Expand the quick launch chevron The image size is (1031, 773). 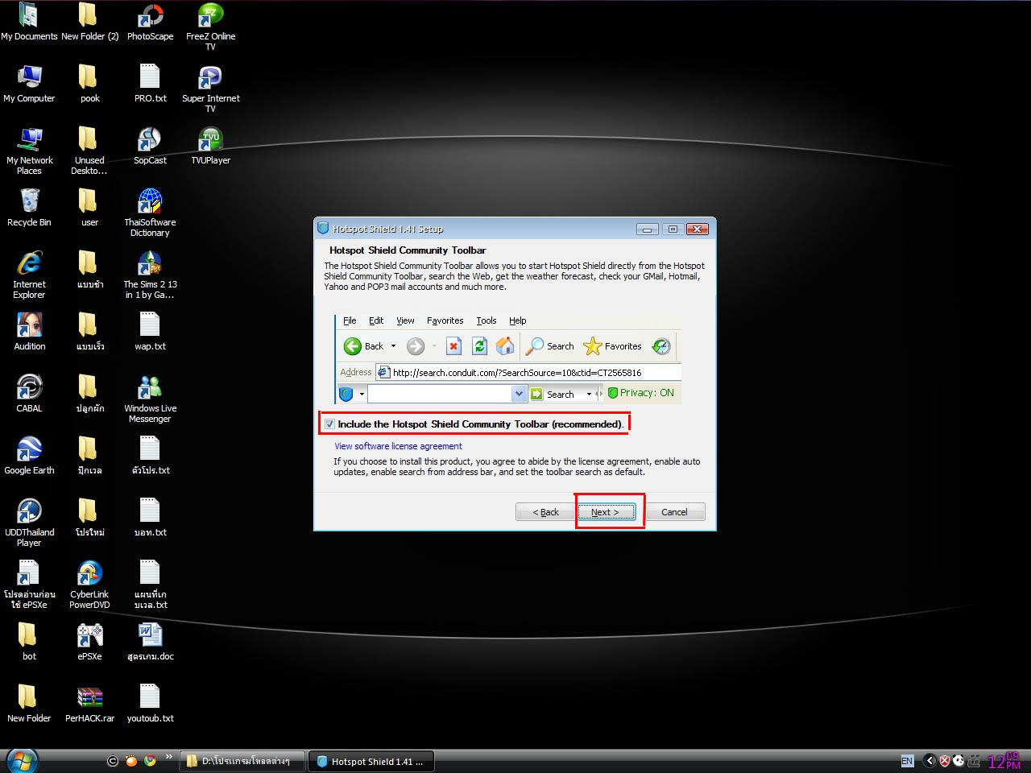coord(168,756)
